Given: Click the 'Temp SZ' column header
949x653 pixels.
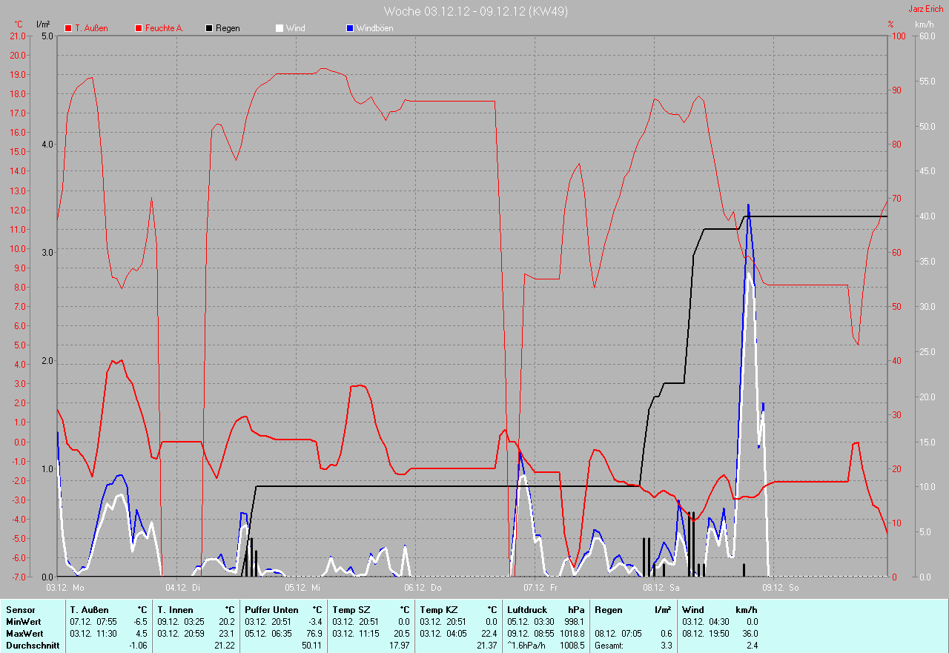Looking at the screenshot, I should (350, 610).
